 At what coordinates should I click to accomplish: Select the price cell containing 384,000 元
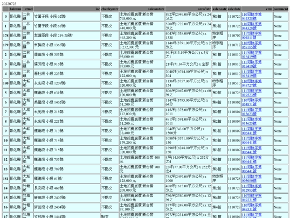142,198
